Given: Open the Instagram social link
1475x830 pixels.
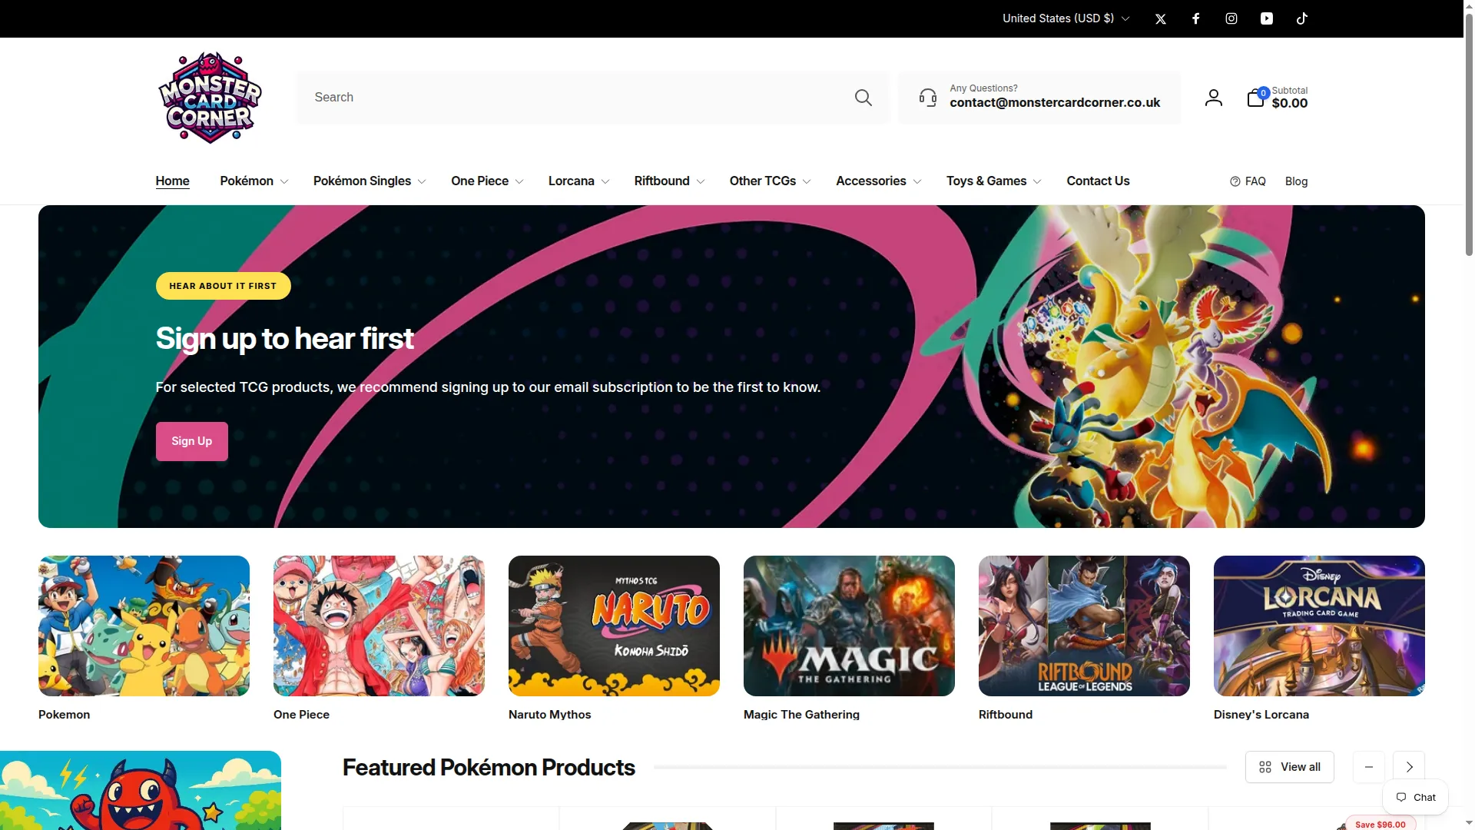Looking at the screenshot, I should (1231, 18).
